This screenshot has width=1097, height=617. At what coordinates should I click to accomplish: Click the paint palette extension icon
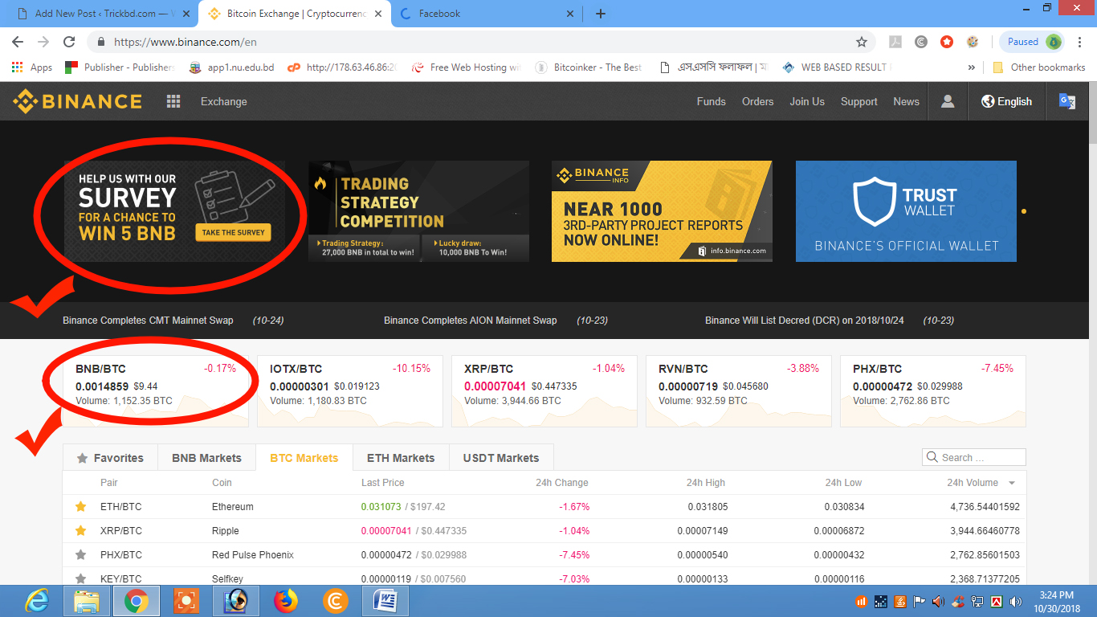973,42
